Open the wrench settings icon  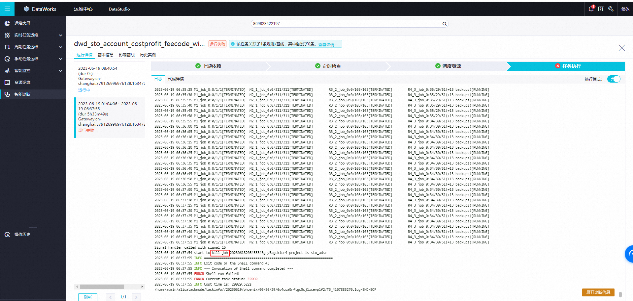point(611,9)
